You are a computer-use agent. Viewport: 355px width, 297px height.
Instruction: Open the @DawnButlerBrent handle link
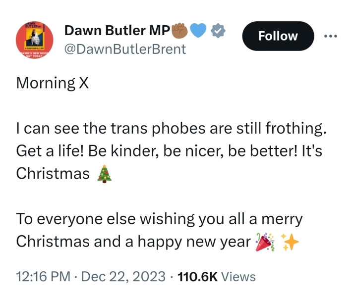point(125,49)
